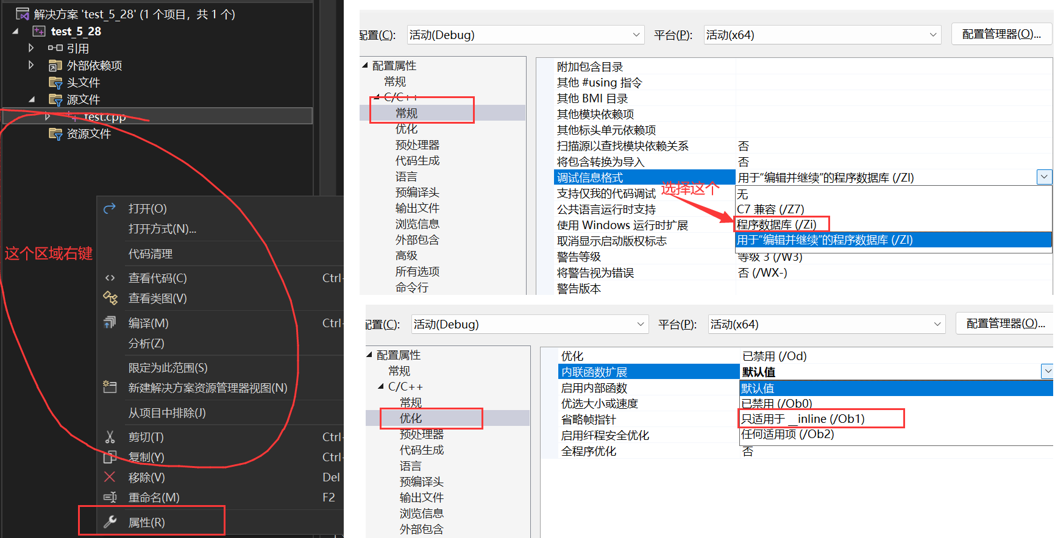
Task: Select 预处理器 in the upper property tree
Action: pos(417,144)
